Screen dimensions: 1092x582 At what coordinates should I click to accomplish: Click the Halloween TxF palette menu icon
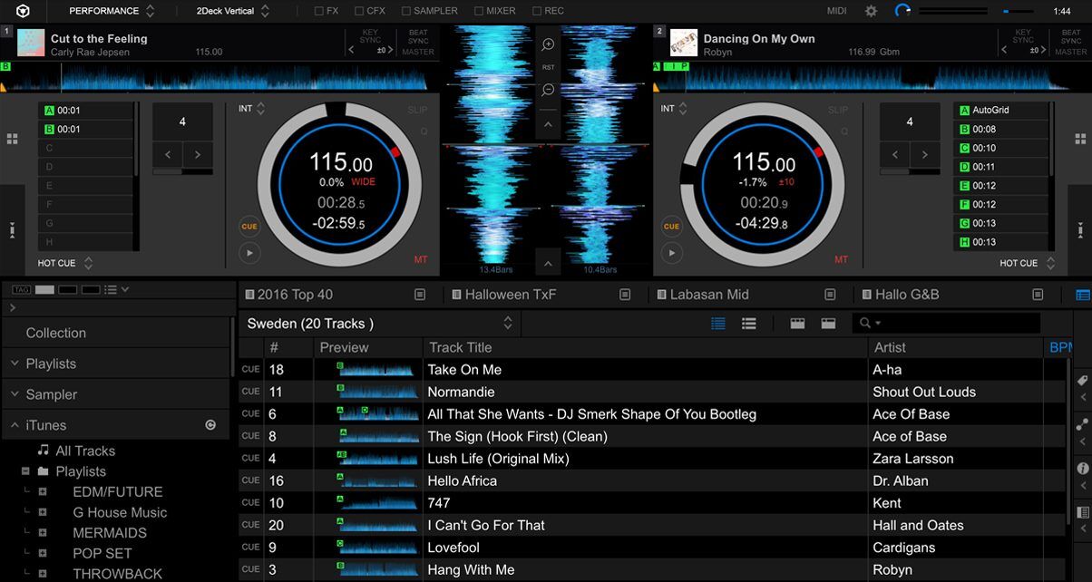(x=625, y=295)
